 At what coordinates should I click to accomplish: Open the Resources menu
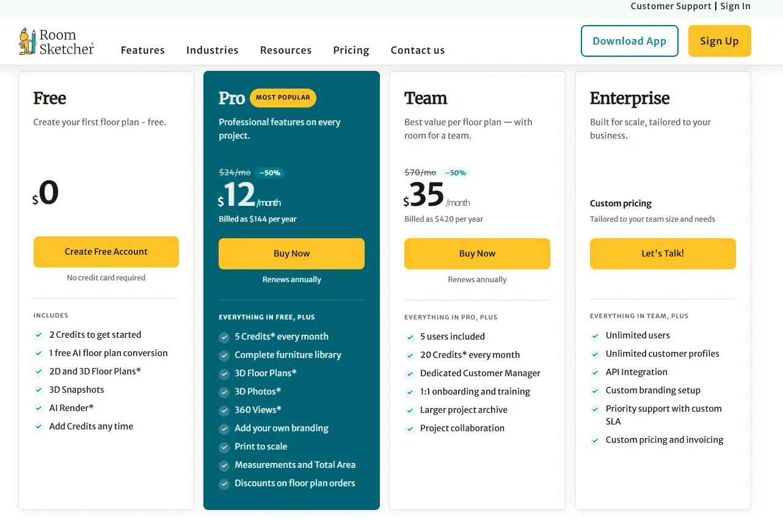click(286, 50)
